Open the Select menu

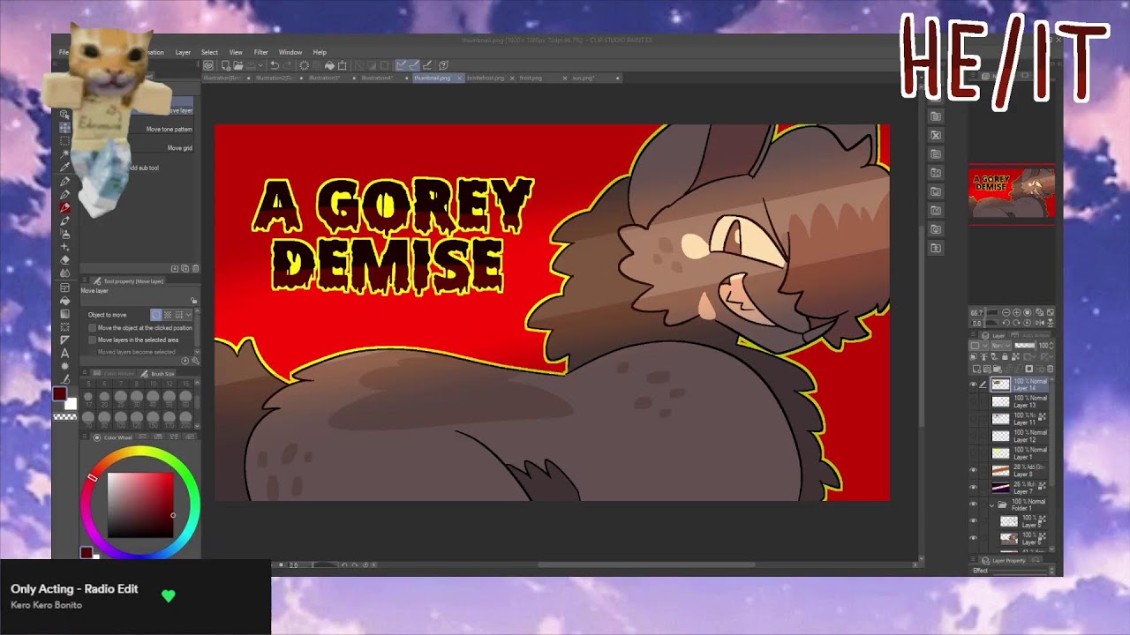click(209, 52)
